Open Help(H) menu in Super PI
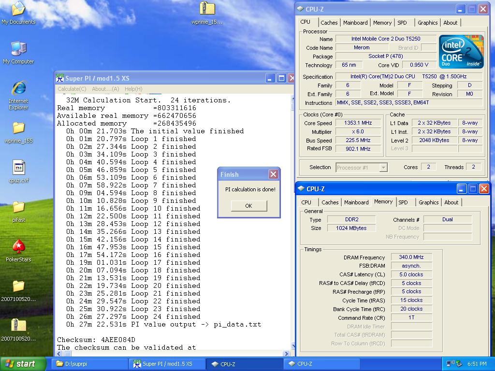Viewport: 495px width, 371px height. click(133, 89)
